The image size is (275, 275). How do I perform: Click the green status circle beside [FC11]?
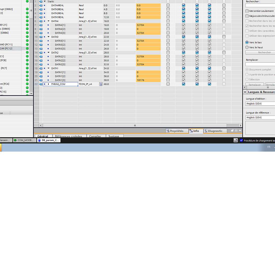pyautogui.click(x=27, y=45)
